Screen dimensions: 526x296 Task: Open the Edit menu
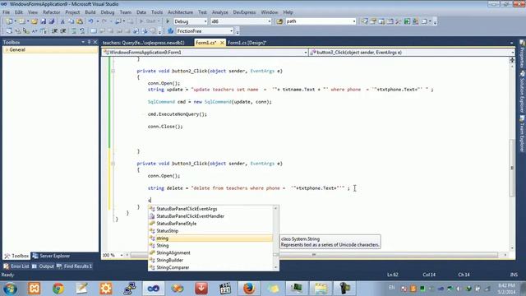(x=19, y=12)
